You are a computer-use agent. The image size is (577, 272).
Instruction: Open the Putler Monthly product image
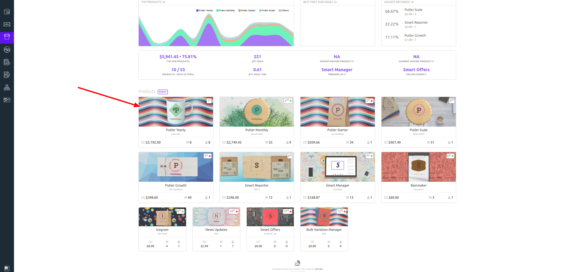(257, 112)
